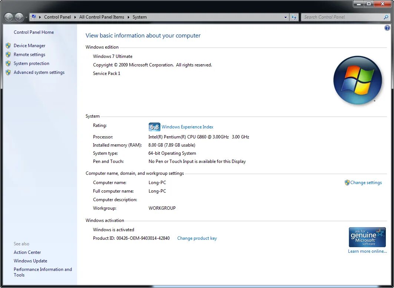This screenshot has height=288, width=394.
Task: Click the genuine Microsoft software badge
Action: tap(367, 237)
